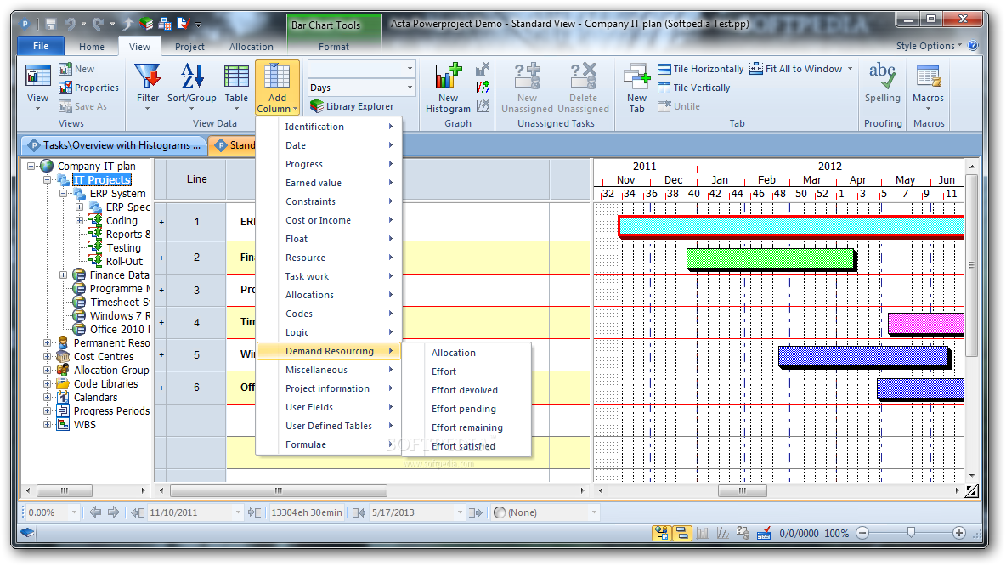Viewport: 1006px width, 566px height.
Task: Expand the Finance Data tree node
Action: [x=63, y=275]
